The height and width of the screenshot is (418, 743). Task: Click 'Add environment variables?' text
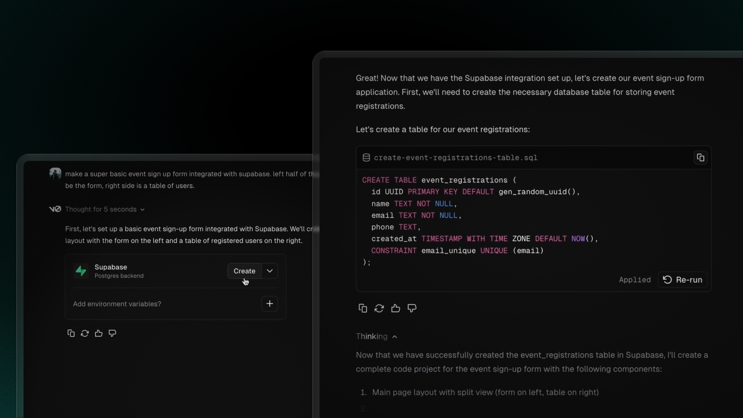coord(117,304)
